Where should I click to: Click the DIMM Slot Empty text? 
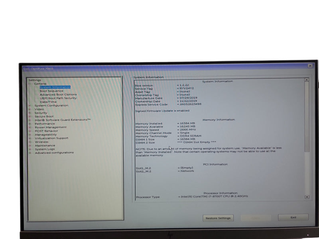click(x=197, y=142)
